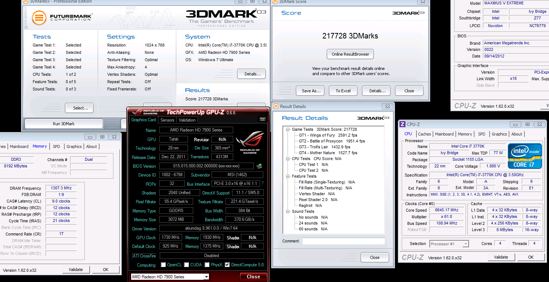Viewport: 549px width, 282px height.
Task: Click the Core Speed 6645.17 MHz field
Action: tap(447, 210)
